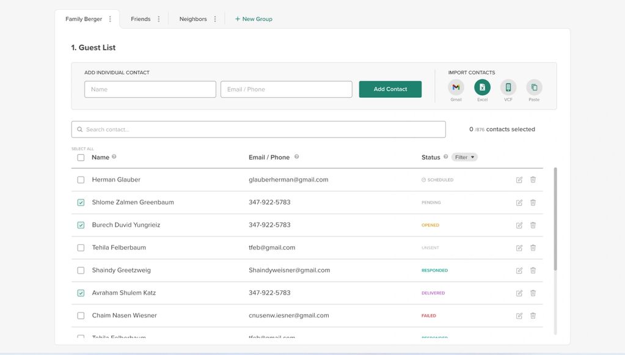Viewport: 625px width, 355px height.
Task: Click the SCHEDULED status of Herman Glauber
Action: pos(437,180)
